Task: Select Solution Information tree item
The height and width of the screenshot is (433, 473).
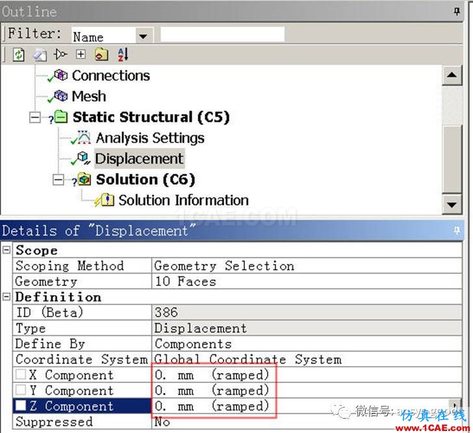Action: click(x=183, y=200)
